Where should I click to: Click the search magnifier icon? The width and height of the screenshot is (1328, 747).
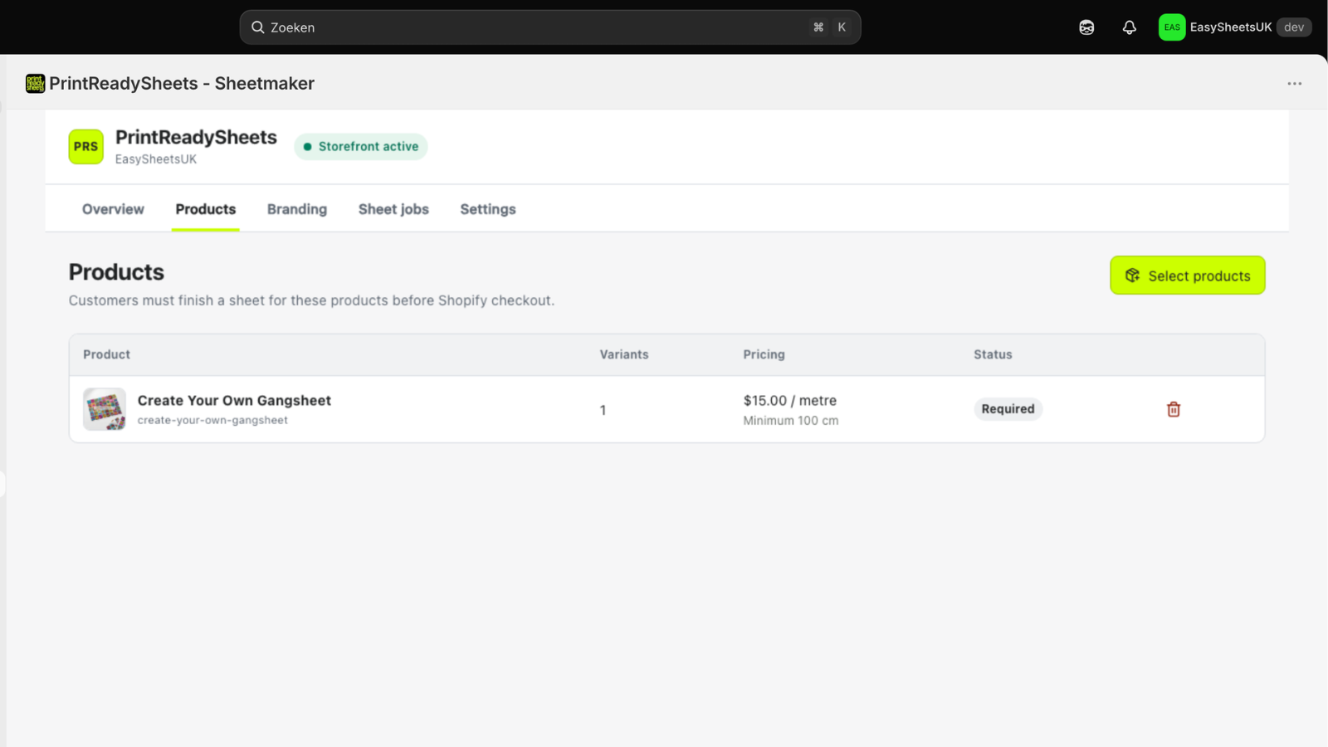(258, 27)
